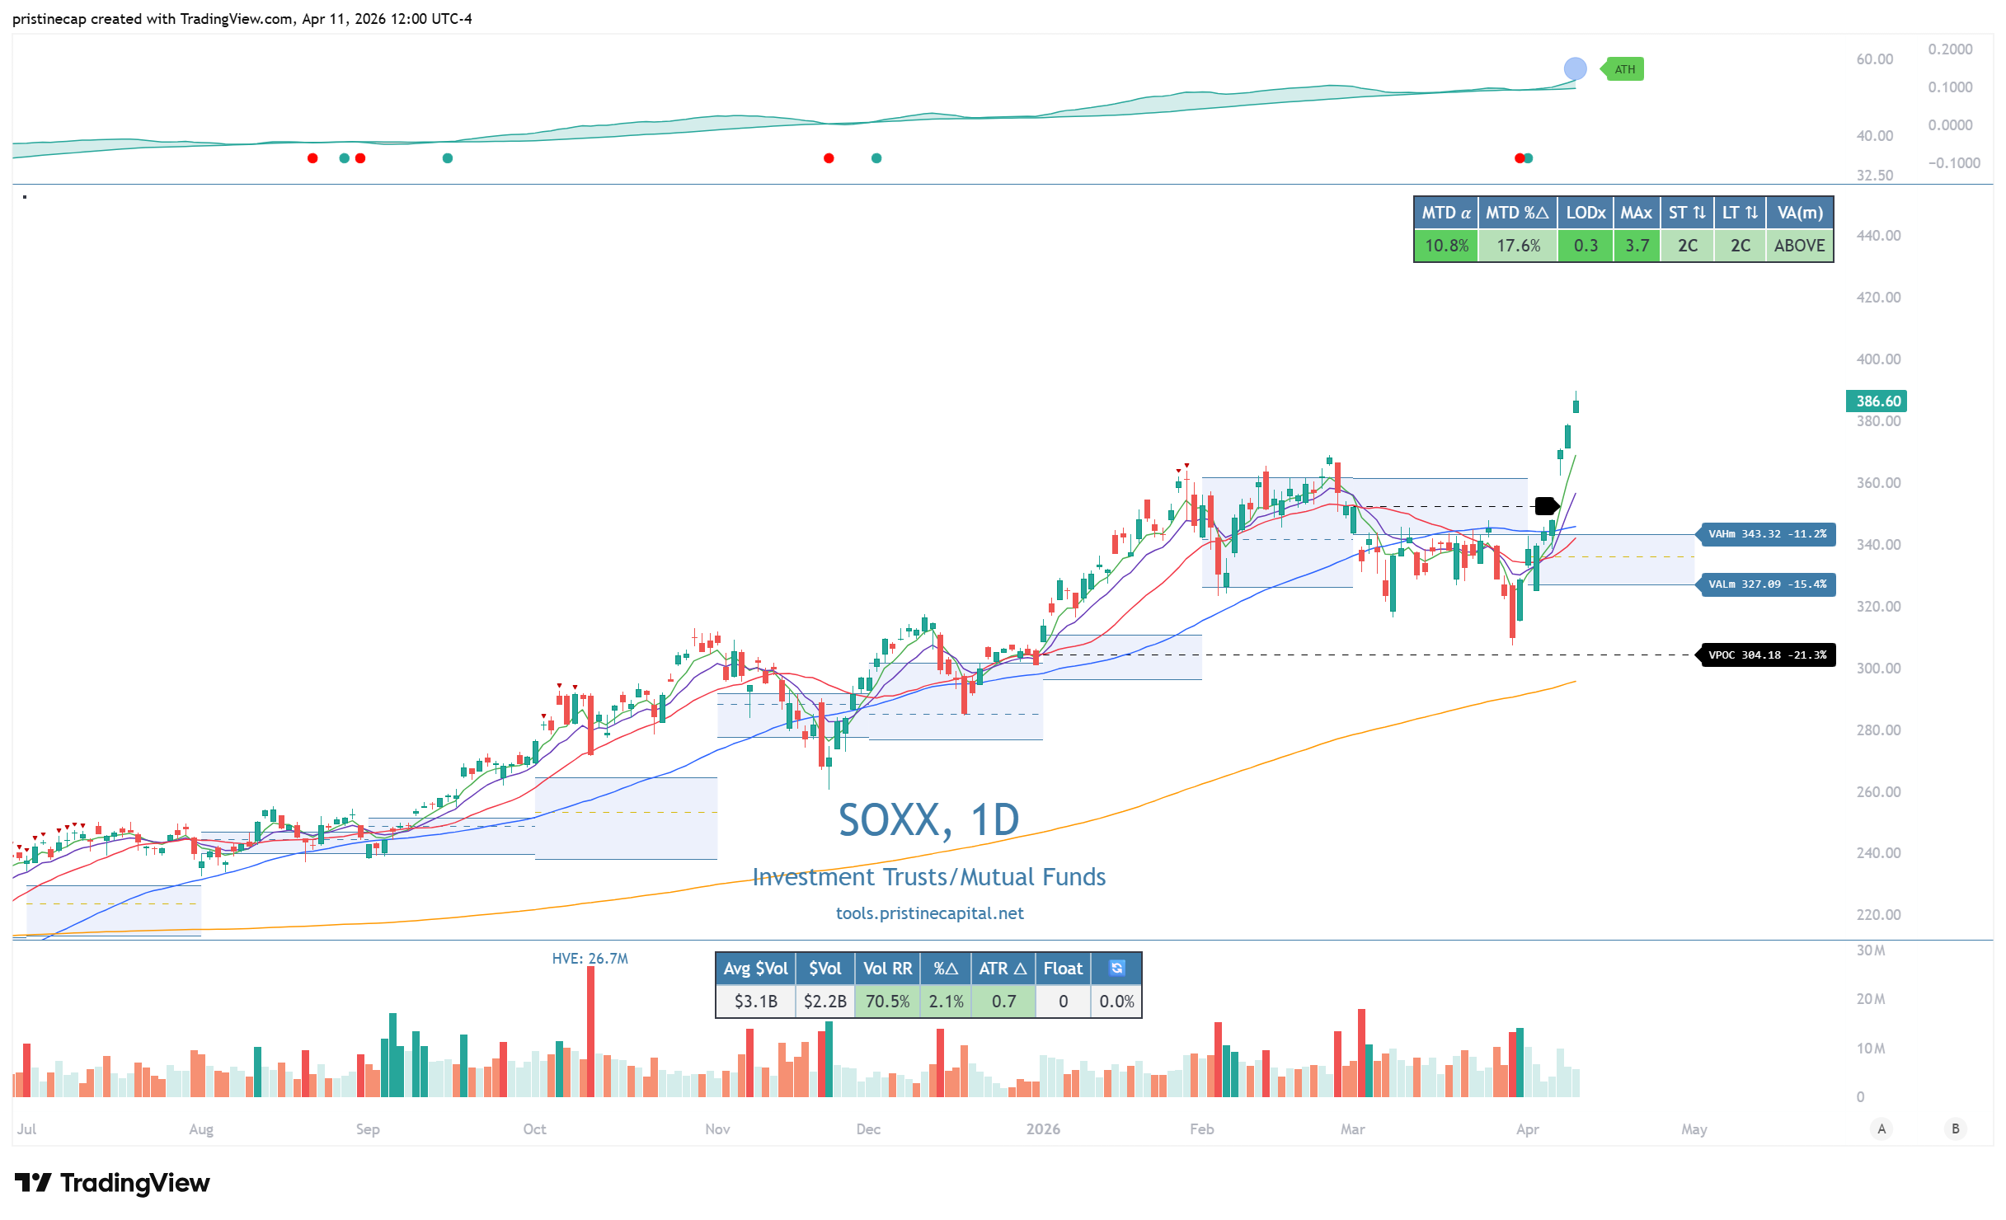Click the MTD α column header
The width and height of the screenshot is (2006, 1220).
click(x=1445, y=213)
